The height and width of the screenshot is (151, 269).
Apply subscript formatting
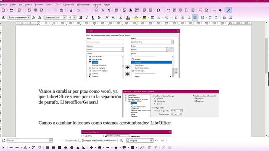click(x=113, y=18)
